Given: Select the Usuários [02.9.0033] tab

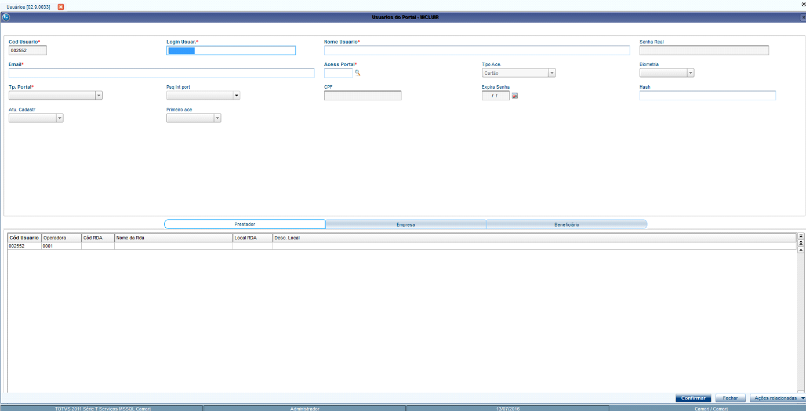Looking at the screenshot, I should (28, 6).
